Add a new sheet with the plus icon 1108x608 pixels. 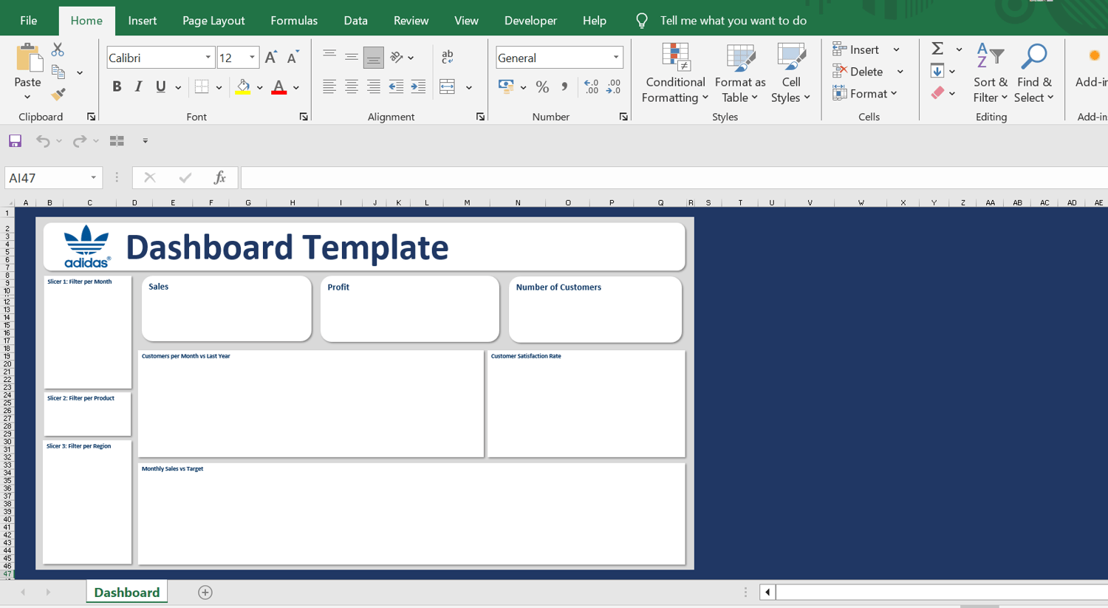pos(205,592)
